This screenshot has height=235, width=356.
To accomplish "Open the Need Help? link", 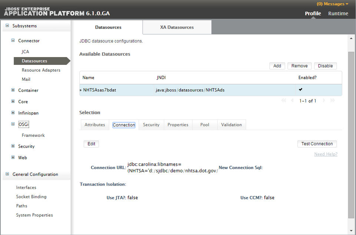I will 326,154.
